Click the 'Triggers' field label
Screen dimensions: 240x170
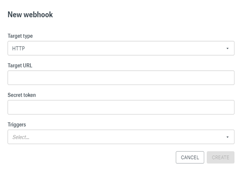(x=17, y=125)
